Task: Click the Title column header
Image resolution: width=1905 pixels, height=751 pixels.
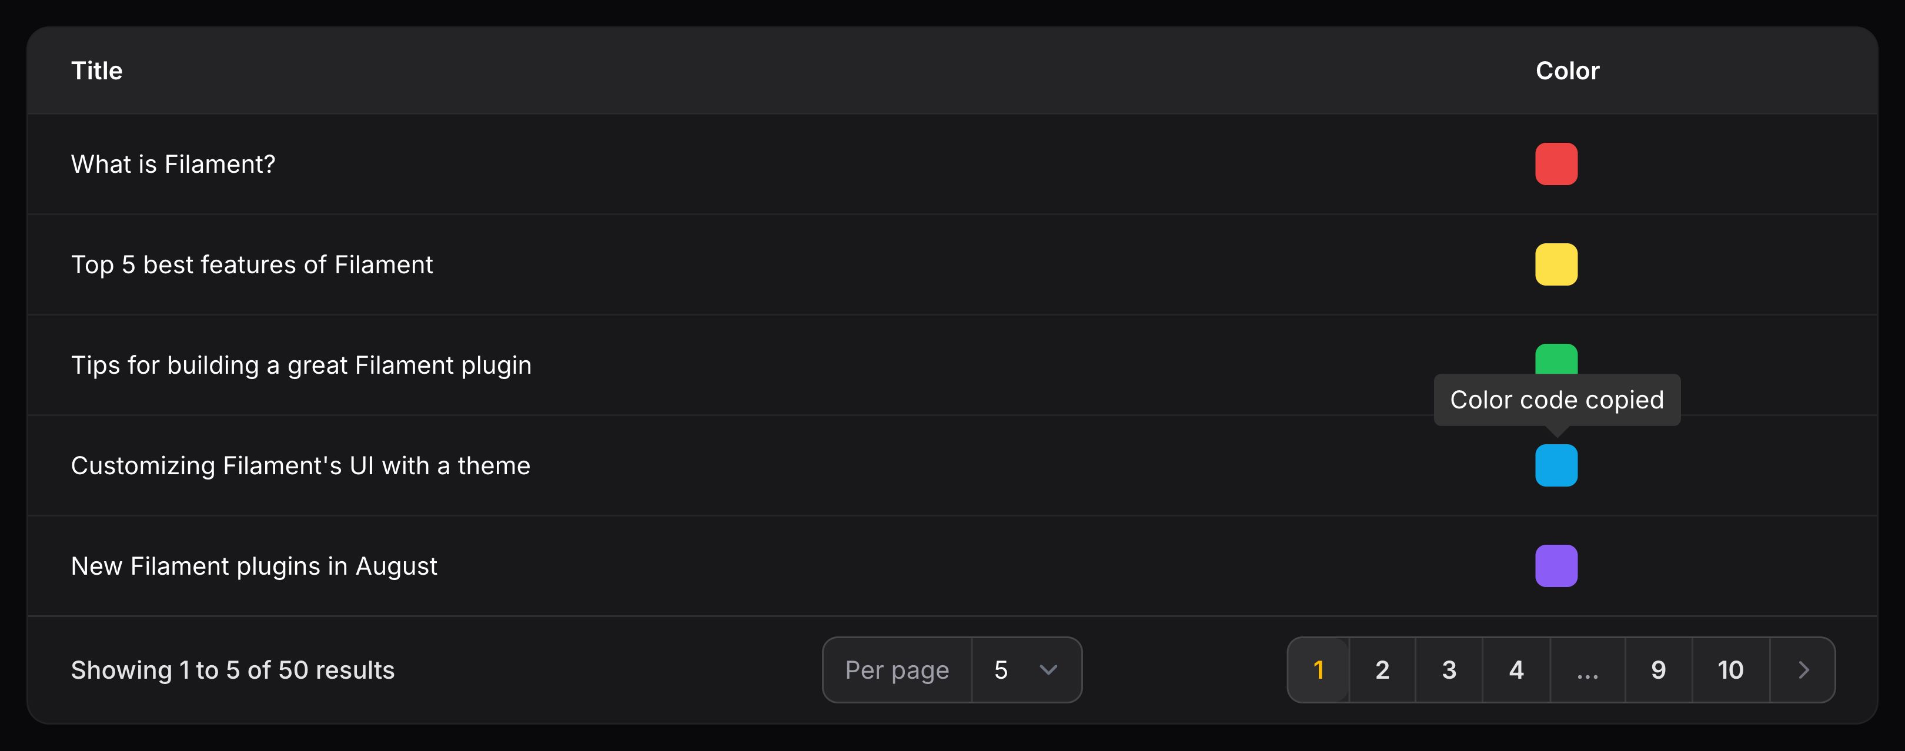Action: [x=97, y=71]
